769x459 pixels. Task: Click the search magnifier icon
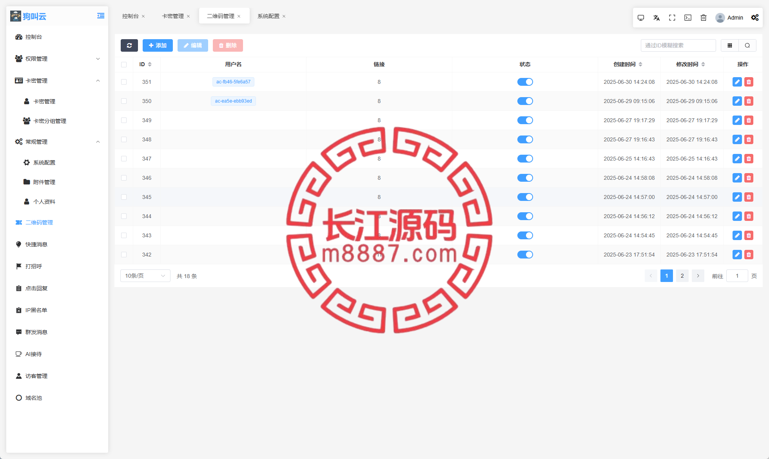click(x=747, y=45)
